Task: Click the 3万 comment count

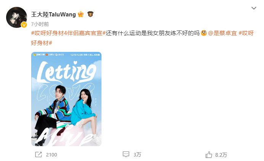Action: (137, 155)
